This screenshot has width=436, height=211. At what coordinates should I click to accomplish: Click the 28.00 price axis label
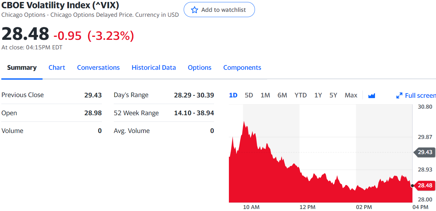tap(425, 199)
